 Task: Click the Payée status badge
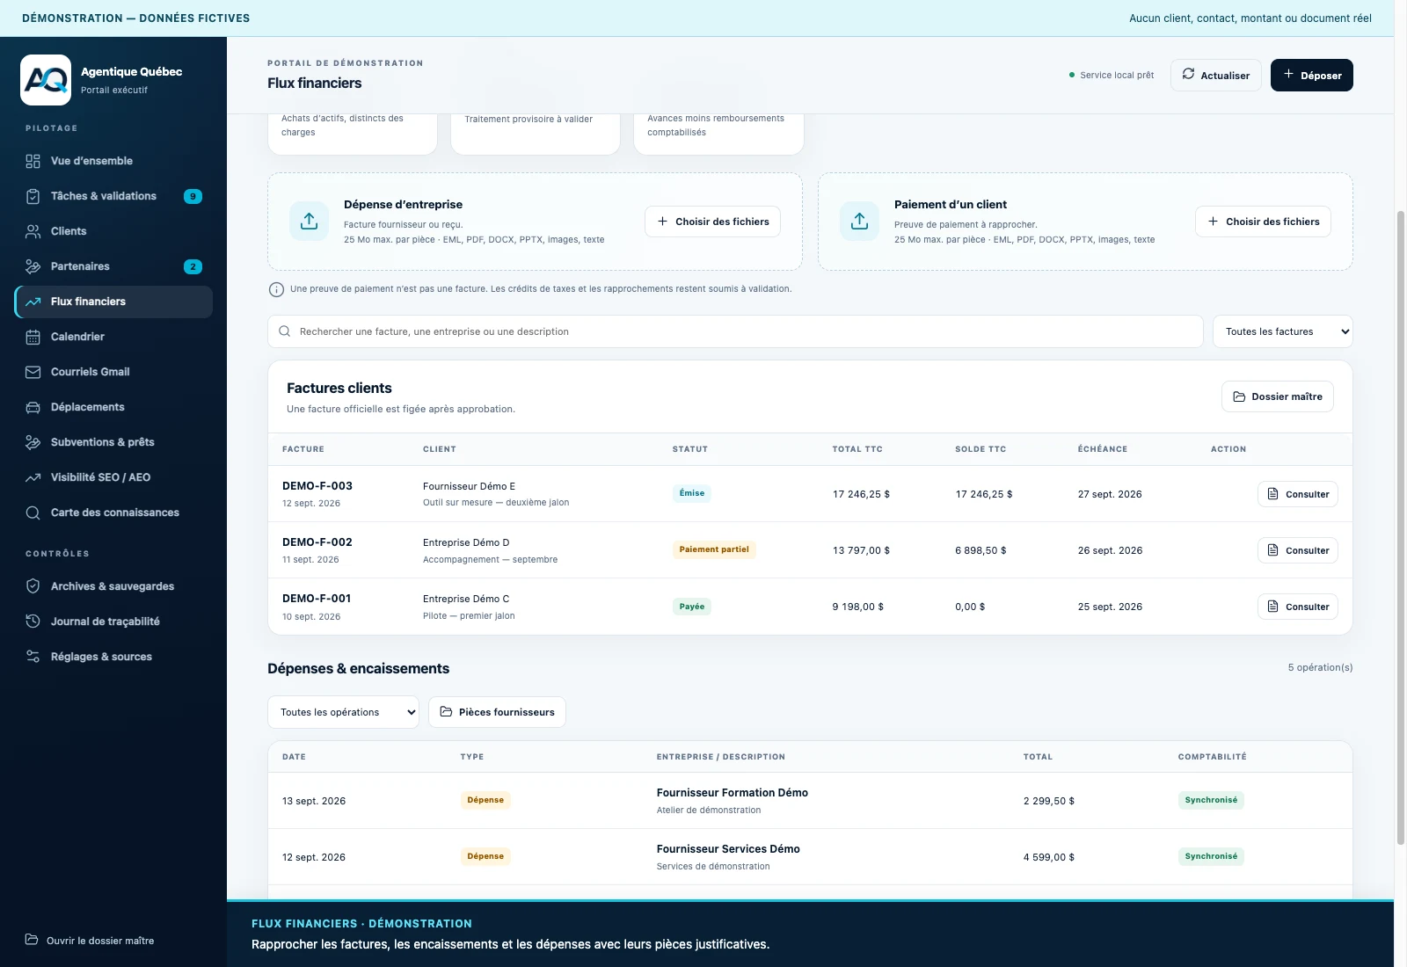click(x=692, y=607)
